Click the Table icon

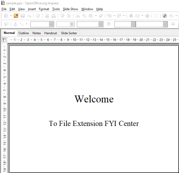(x=137, y=16)
